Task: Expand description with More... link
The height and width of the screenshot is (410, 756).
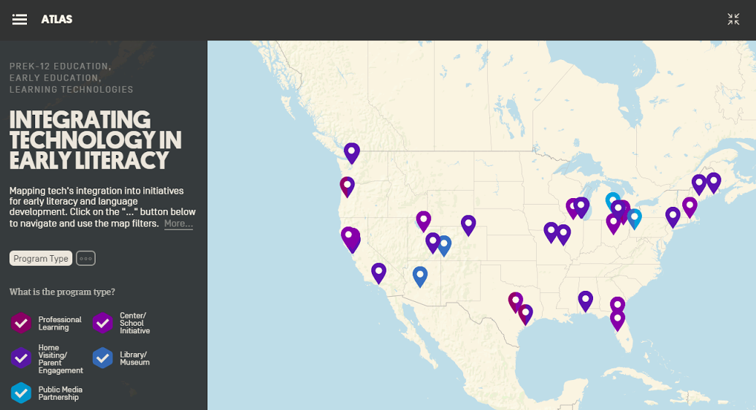Action: 178,224
